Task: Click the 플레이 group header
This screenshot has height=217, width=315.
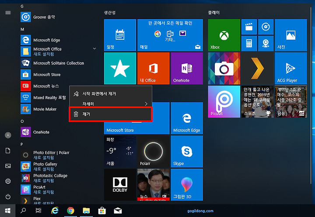Action: 214,12
